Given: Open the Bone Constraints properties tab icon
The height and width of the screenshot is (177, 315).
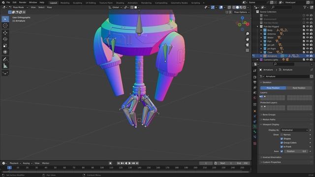Looking at the screenshot, I should pyautogui.click(x=255, y=137).
